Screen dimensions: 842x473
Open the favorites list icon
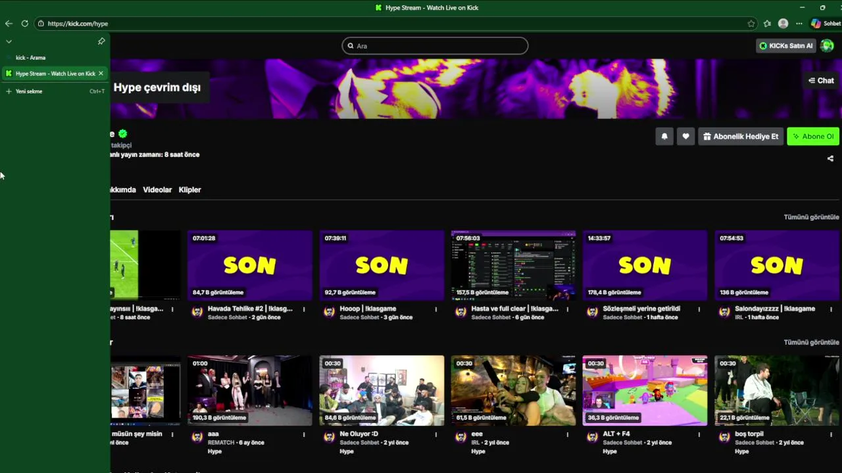click(x=767, y=24)
